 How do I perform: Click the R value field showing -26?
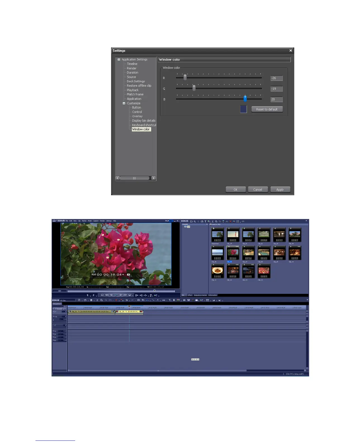pyautogui.click(x=277, y=78)
